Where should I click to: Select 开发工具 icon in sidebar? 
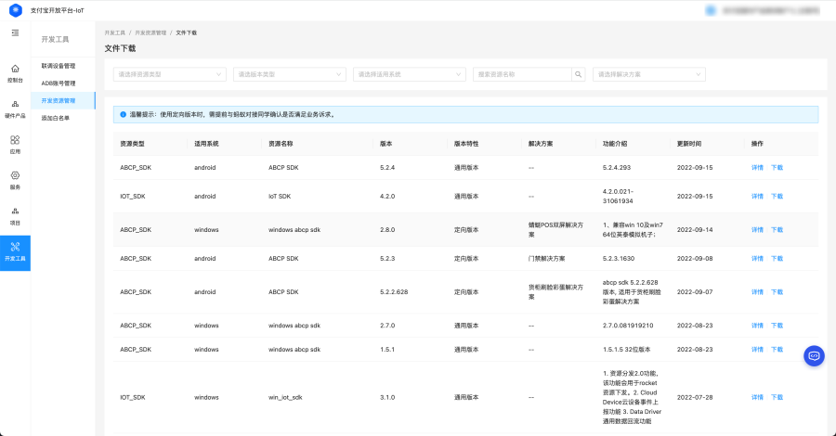tap(15, 247)
